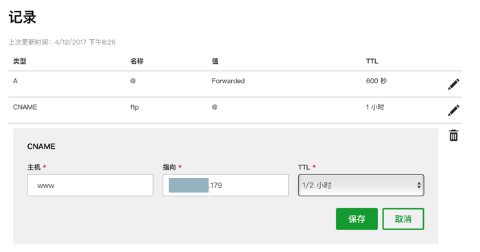Click the 上次更新时间 timestamp text

coord(62,42)
